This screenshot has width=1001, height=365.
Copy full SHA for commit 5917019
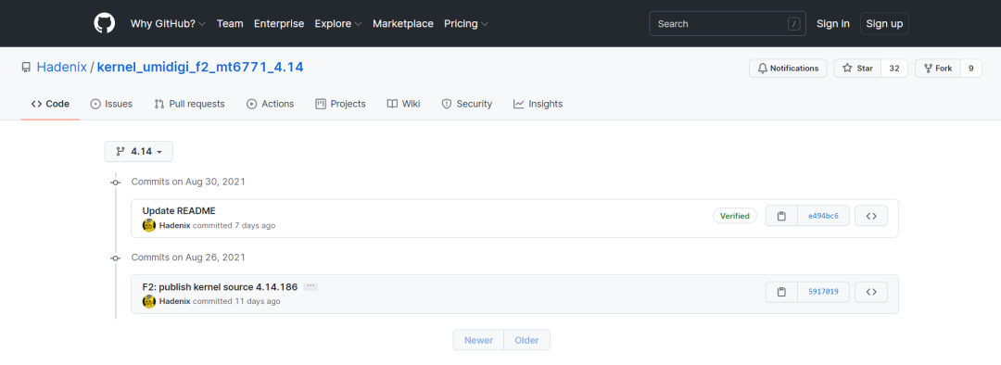point(781,292)
